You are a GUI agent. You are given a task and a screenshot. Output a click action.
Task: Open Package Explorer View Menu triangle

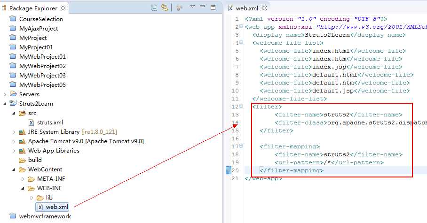[192, 6]
